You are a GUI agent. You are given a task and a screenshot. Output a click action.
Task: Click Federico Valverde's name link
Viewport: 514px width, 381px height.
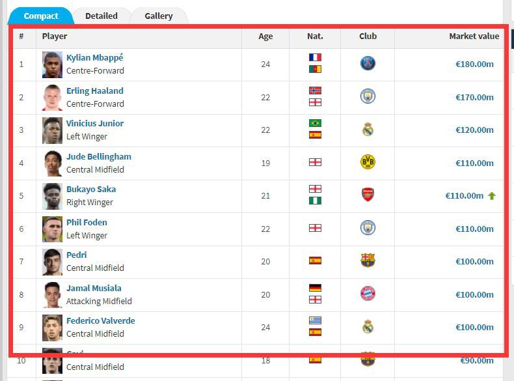point(99,320)
